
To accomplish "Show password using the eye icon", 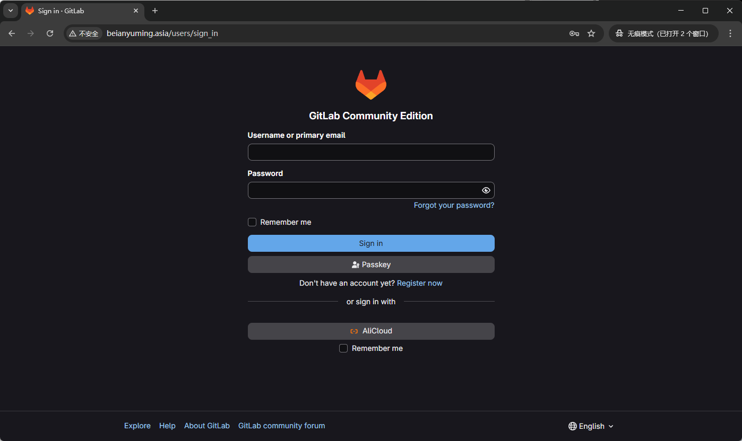I will coord(486,190).
